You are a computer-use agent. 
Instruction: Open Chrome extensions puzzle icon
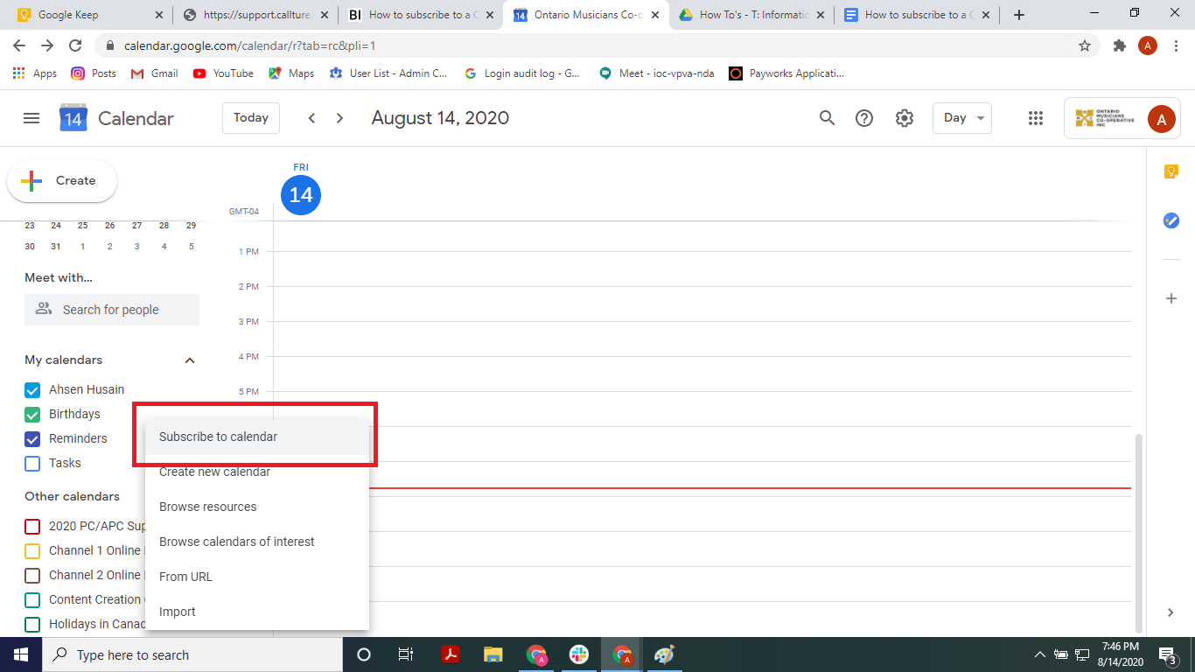tap(1119, 45)
